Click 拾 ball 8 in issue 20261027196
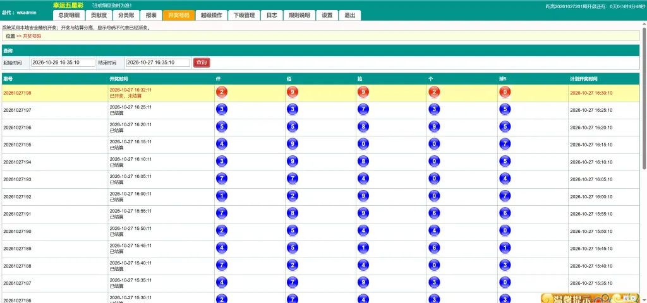Viewport: 647px width, 303px height. tap(363, 127)
